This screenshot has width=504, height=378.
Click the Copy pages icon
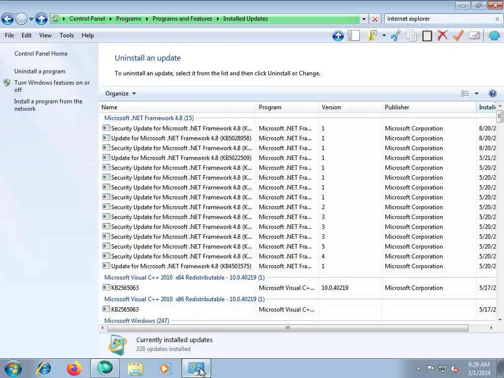tap(411, 35)
